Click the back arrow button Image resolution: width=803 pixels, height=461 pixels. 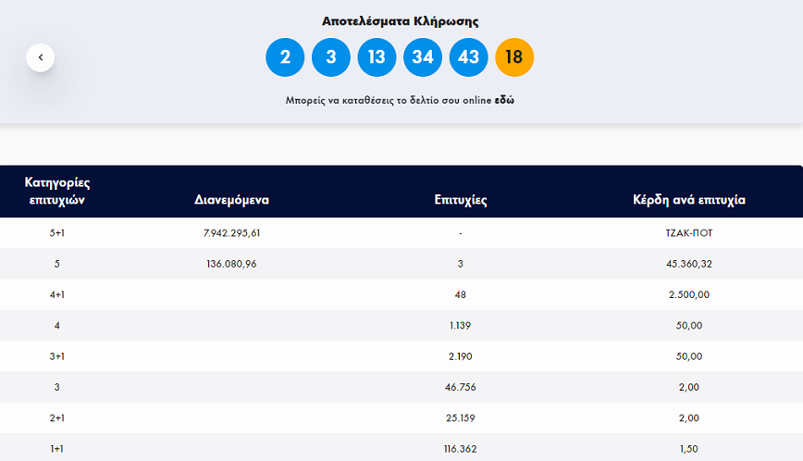41,57
